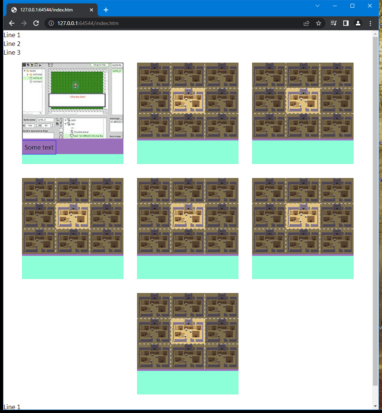Open the share page icon
The image size is (382, 413).
pyautogui.click(x=306, y=23)
